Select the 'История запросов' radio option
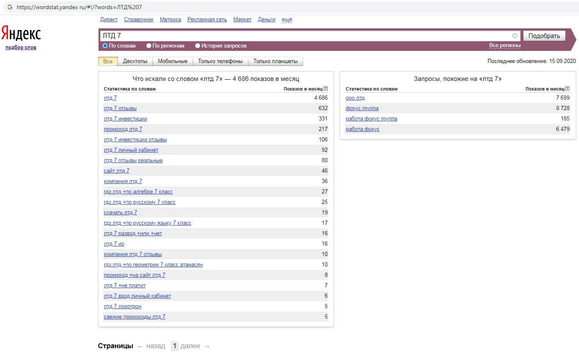The width and height of the screenshot is (579, 359). (197, 46)
